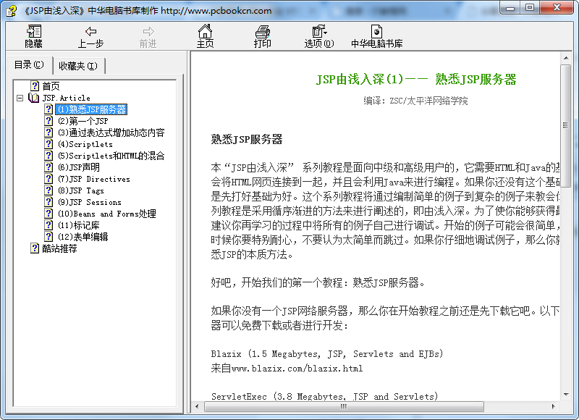Select topic (12)表单编辑
The height and width of the screenshot is (420, 579).
[83, 237]
